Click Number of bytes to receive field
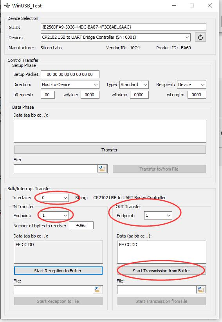Image resolution: width=222 pixels, height=322 pixels. [x=81, y=225]
